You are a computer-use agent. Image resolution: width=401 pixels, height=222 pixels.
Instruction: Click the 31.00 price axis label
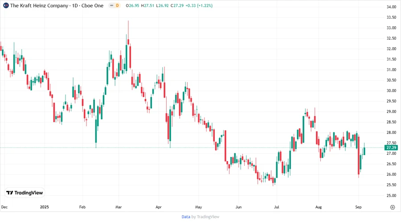coord(391,70)
